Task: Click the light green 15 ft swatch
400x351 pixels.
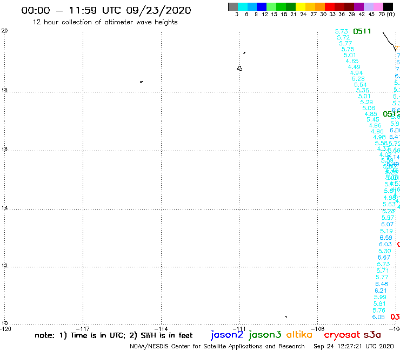Action: (x=271, y=6)
